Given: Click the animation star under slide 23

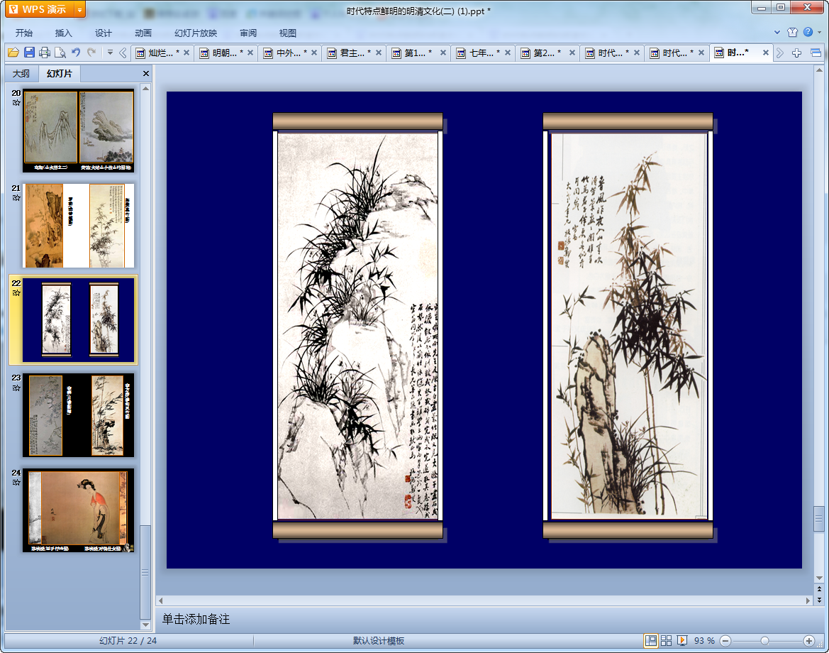Looking at the screenshot, I should coord(16,388).
